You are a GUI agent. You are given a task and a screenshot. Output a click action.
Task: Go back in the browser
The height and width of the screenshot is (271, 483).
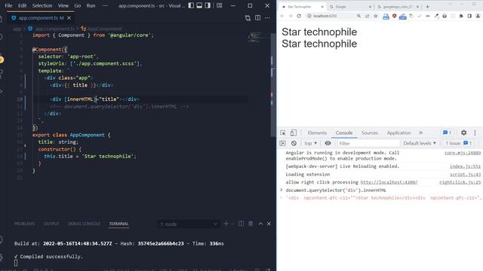tap(281, 16)
